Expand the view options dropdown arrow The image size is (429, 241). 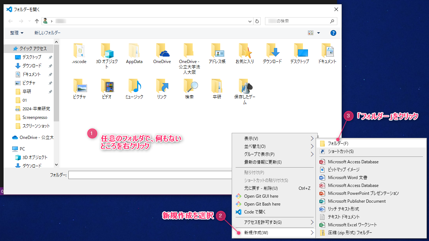point(318,33)
